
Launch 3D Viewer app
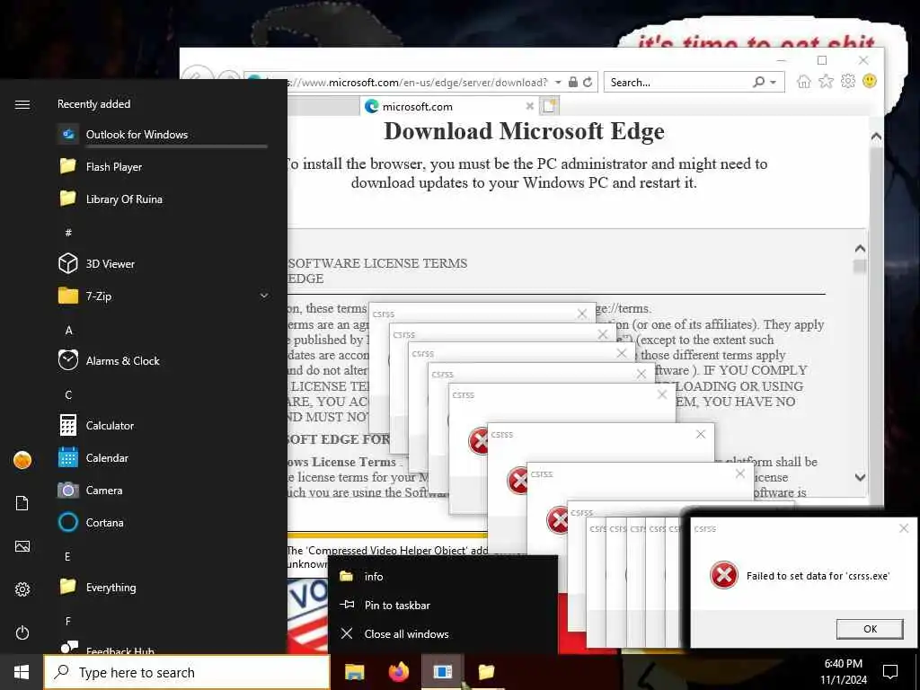(x=163, y=263)
